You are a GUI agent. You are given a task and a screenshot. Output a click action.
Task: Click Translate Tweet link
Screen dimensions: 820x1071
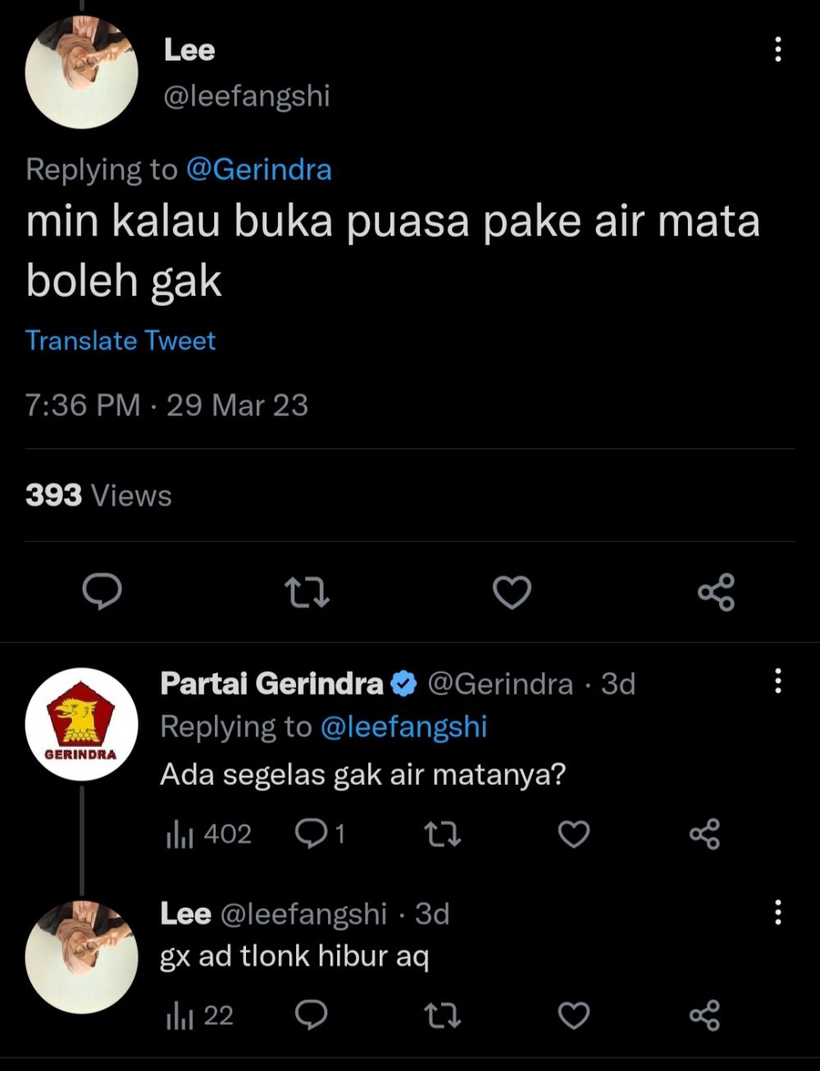point(121,340)
